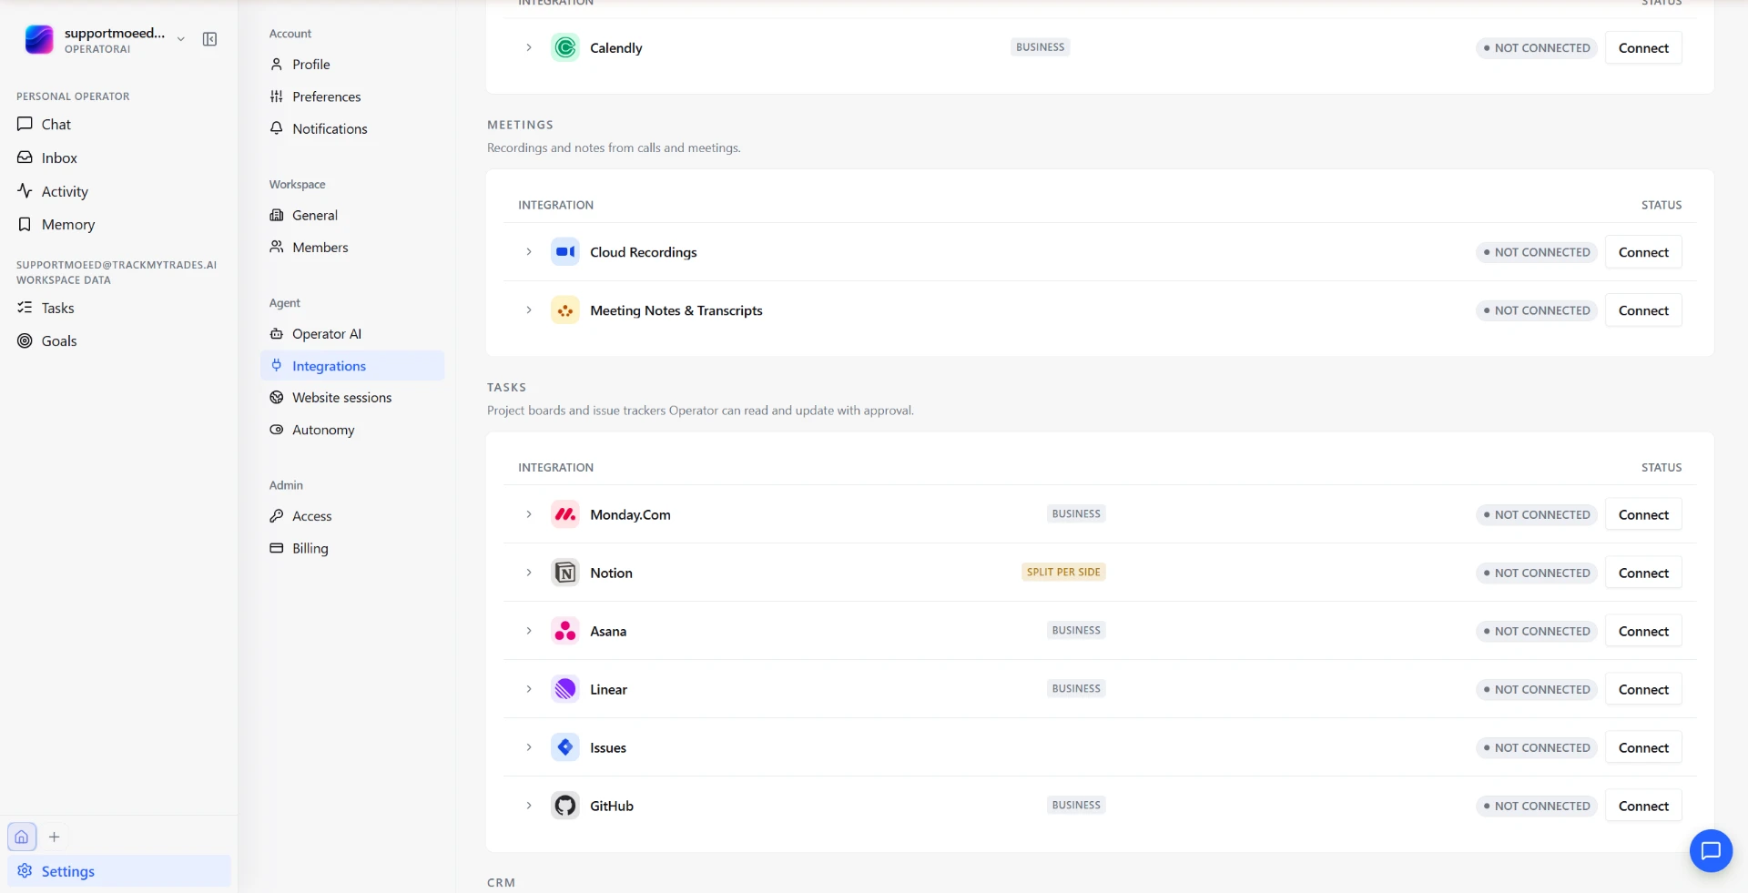Click the OperatorAI gradient logo

[x=39, y=40]
